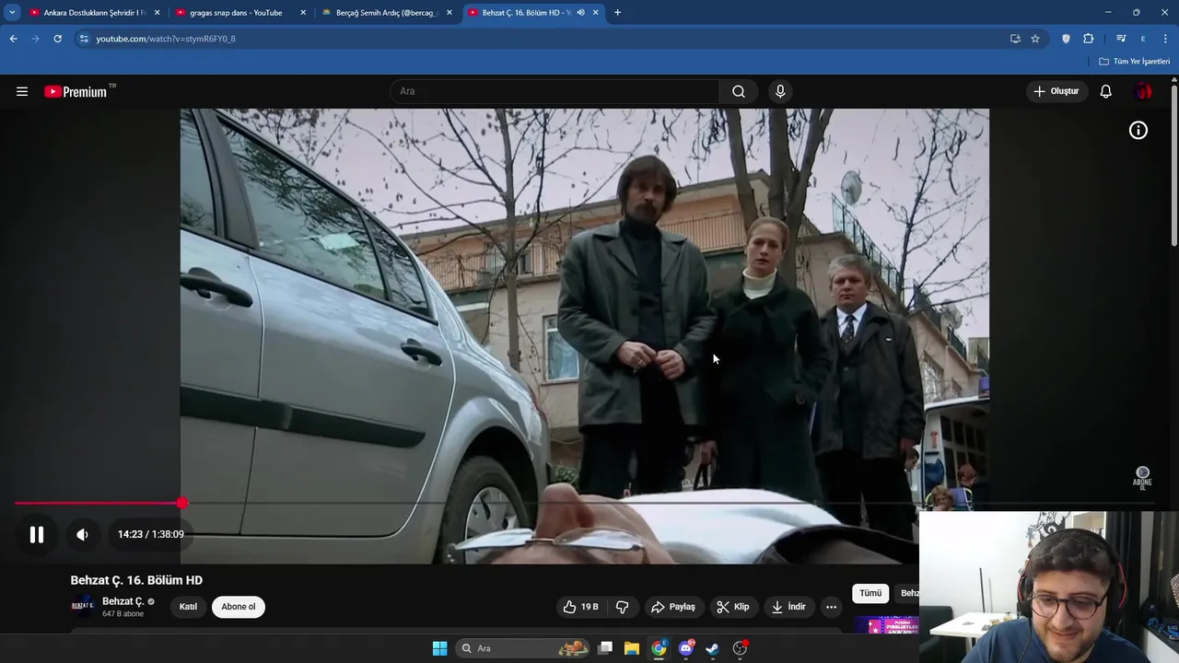Download video using İndir button
Screen dimensions: 1179x663
point(788,607)
